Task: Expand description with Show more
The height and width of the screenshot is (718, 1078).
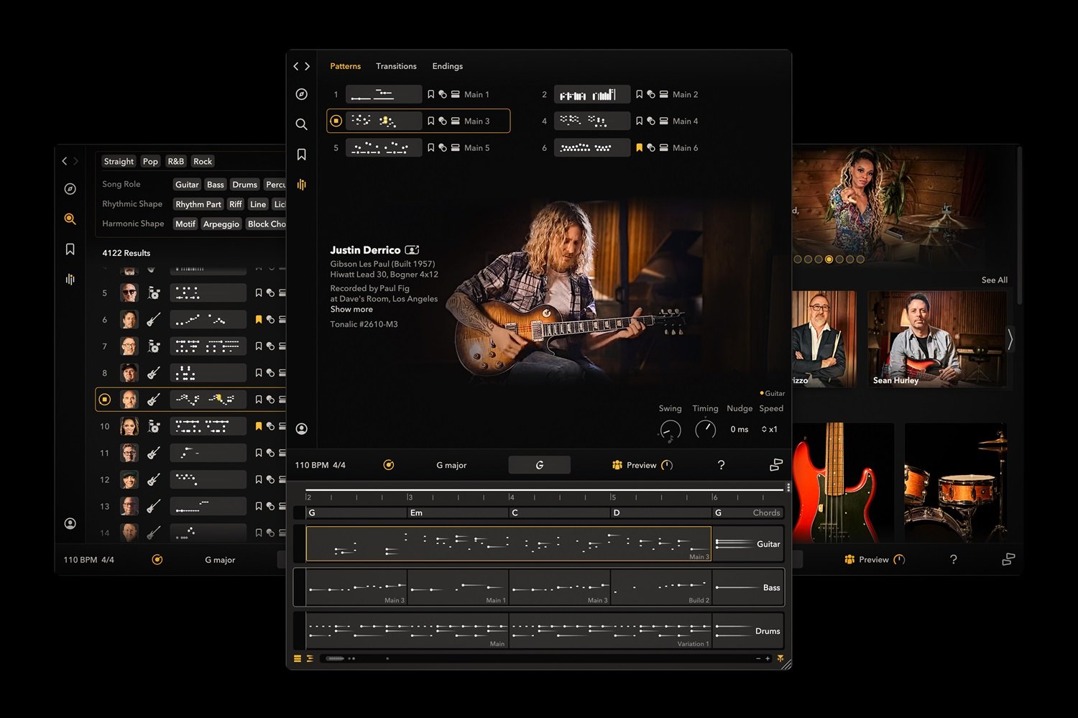Action: click(x=351, y=309)
